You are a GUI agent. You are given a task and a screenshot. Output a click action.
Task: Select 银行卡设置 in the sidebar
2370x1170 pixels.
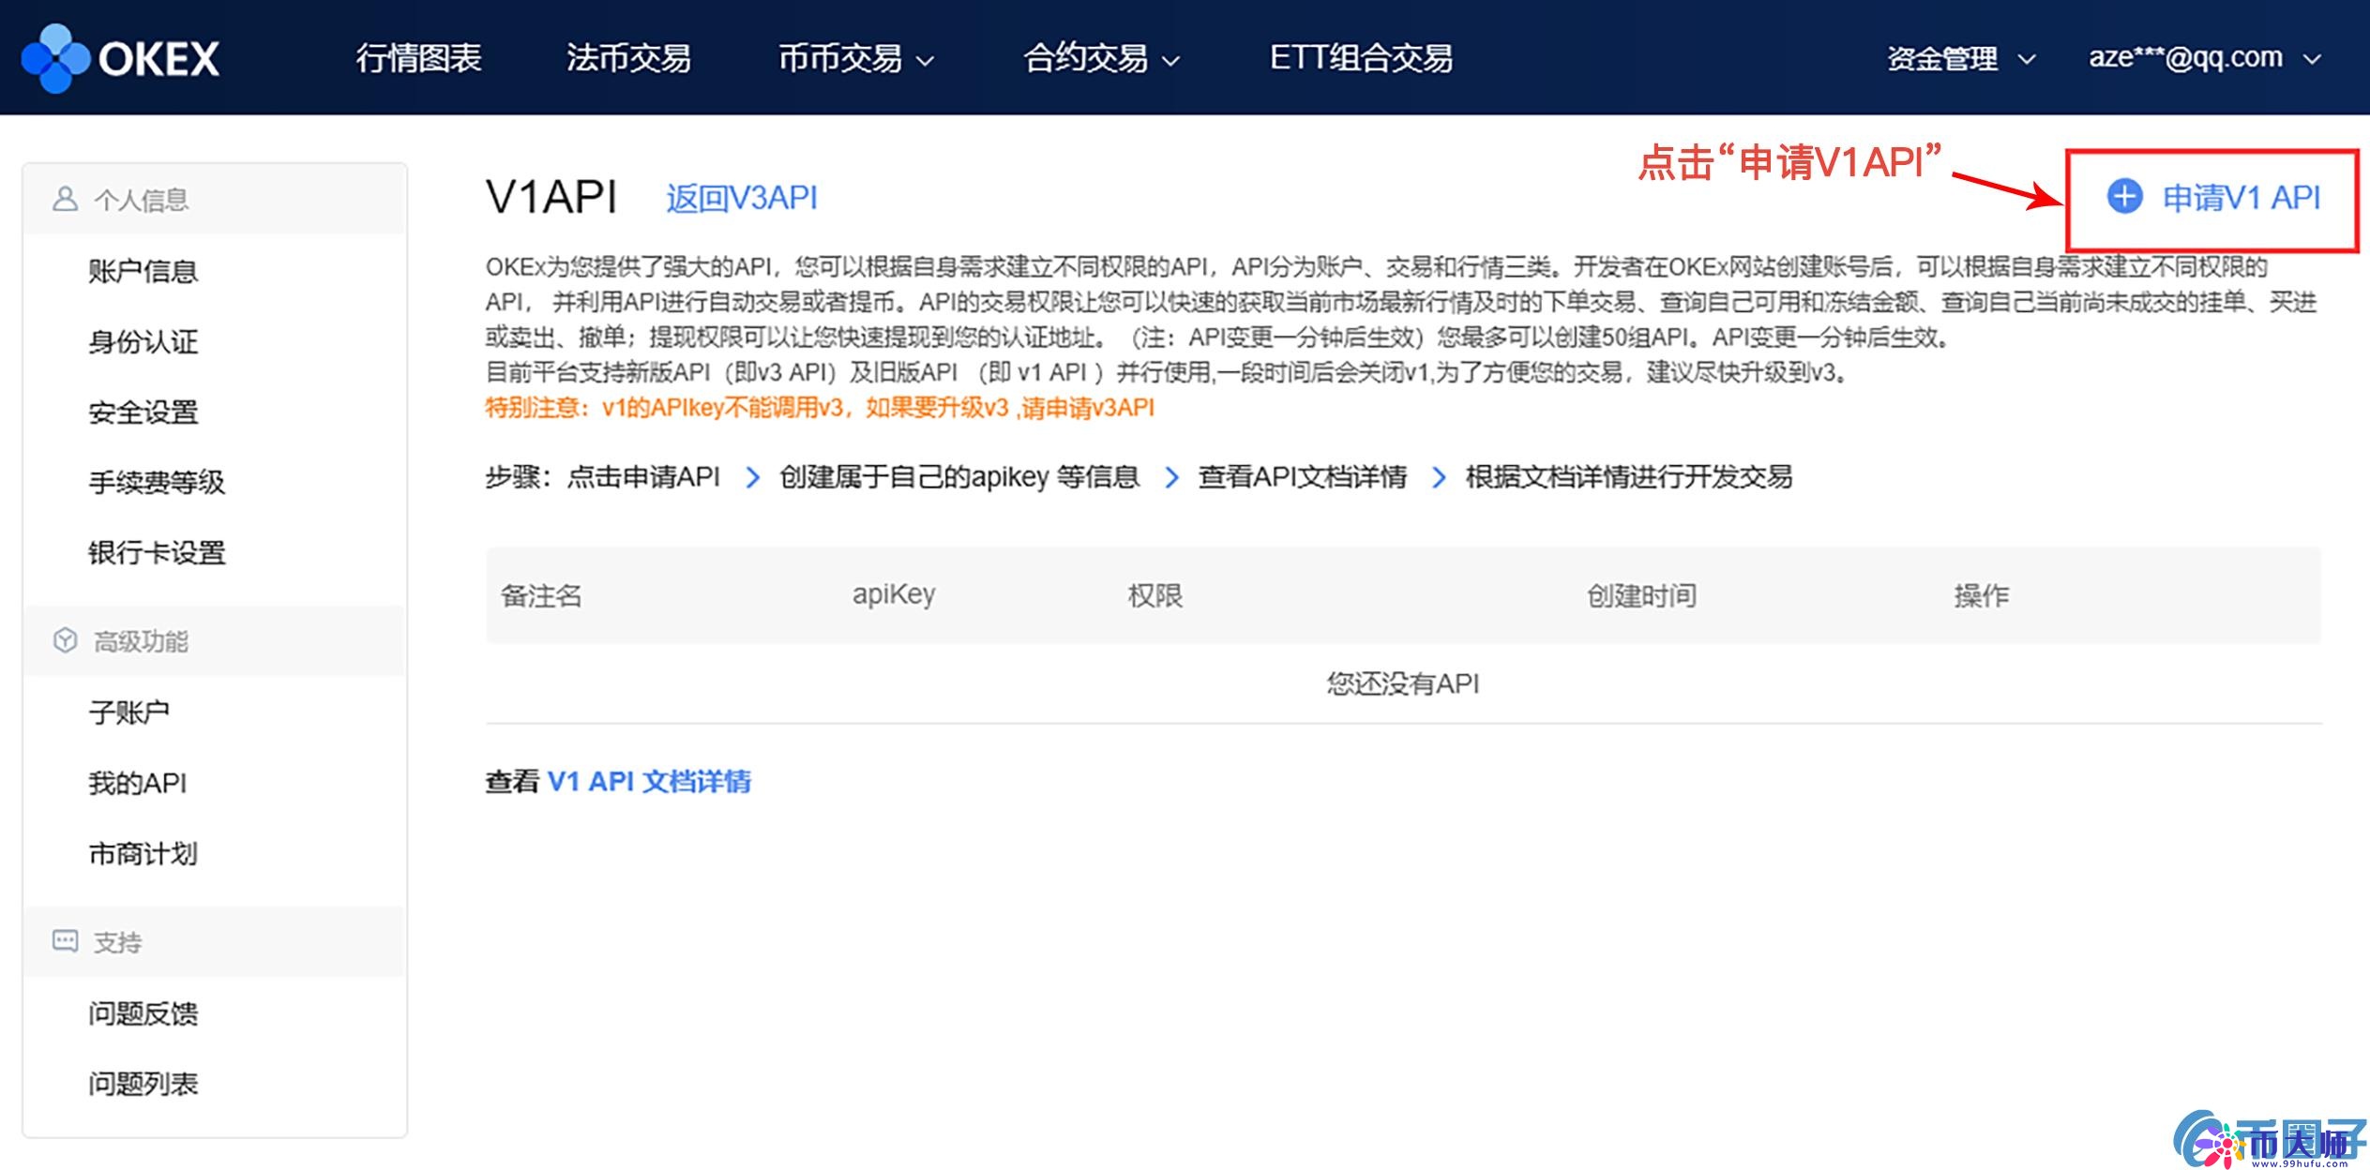point(157,552)
